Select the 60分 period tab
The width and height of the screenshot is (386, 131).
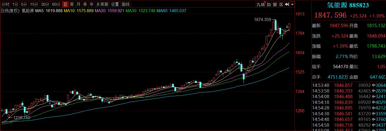pyautogui.click(x=56, y=4)
